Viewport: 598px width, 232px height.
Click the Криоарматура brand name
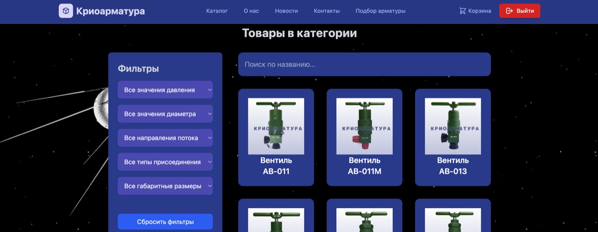tap(111, 11)
